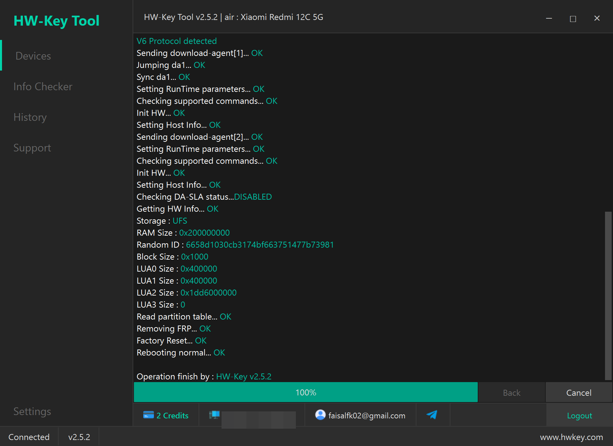This screenshot has width=613, height=446.
Task: Click the RAM Size 0x200000000 line
Action: [183, 233]
